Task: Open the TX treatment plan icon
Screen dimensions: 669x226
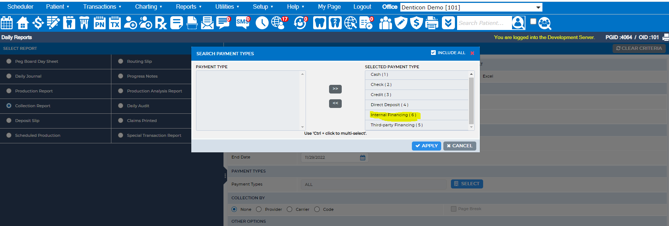Action: pyautogui.click(x=115, y=23)
